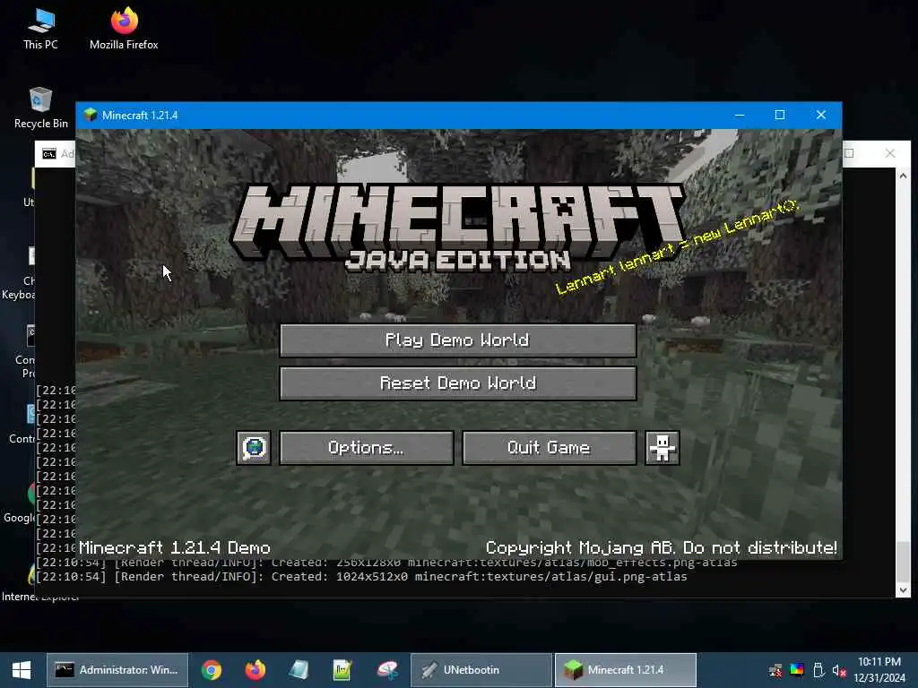The image size is (918, 688).
Task: Switch to Administrator command window in taskbar
Action: (x=117, y=670)
